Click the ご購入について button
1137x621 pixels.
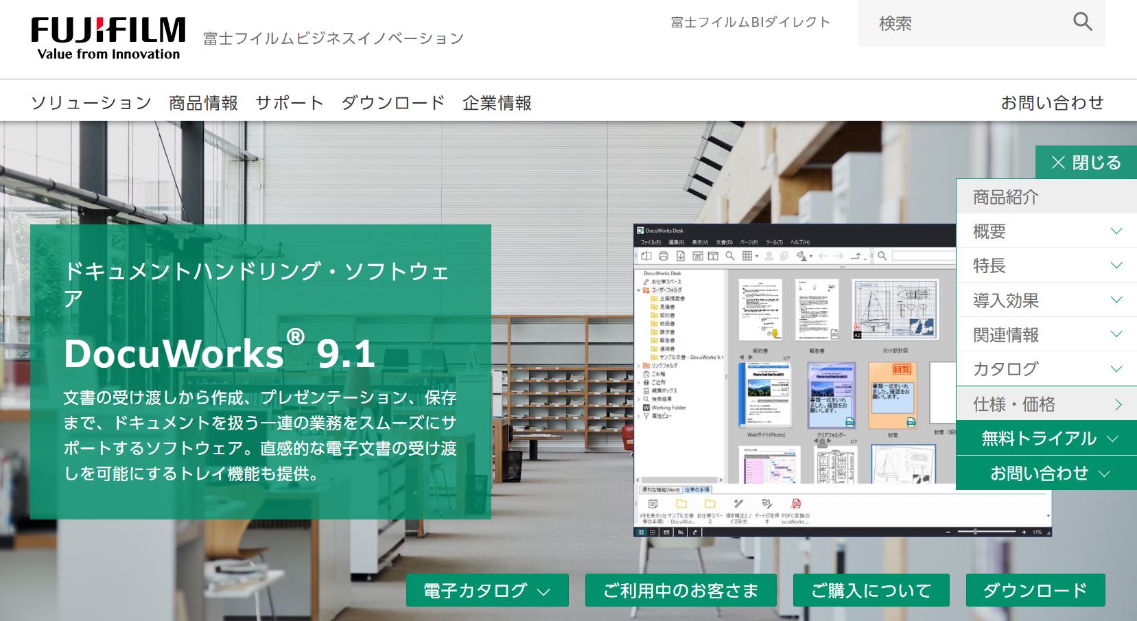pyautogui.click(x=870, y=589)
